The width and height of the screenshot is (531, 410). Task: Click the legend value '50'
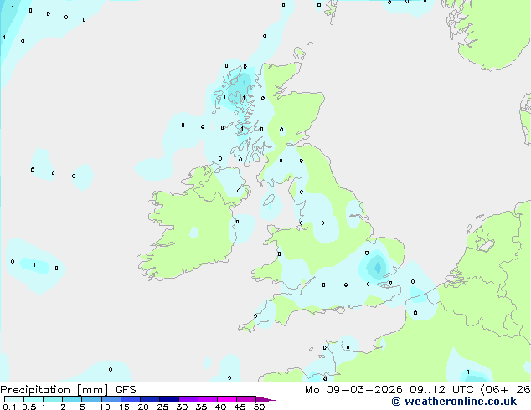point(259,407)
